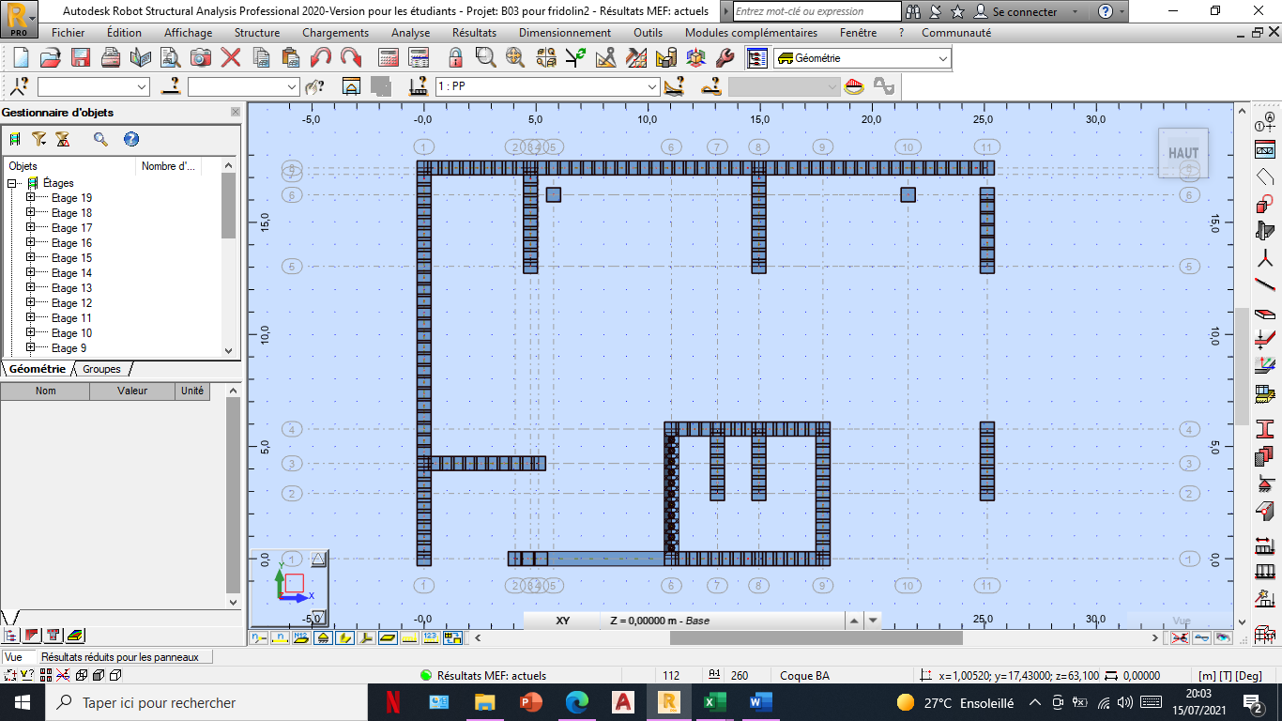Toggle load values 123 display
This screenshot has height=721, width=1282.
point(431,637)
